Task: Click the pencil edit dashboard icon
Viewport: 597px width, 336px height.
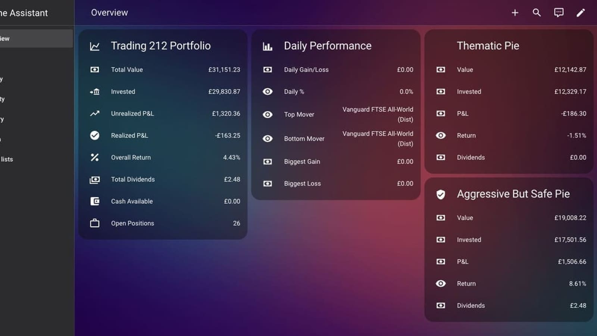Action: point(581,13)
